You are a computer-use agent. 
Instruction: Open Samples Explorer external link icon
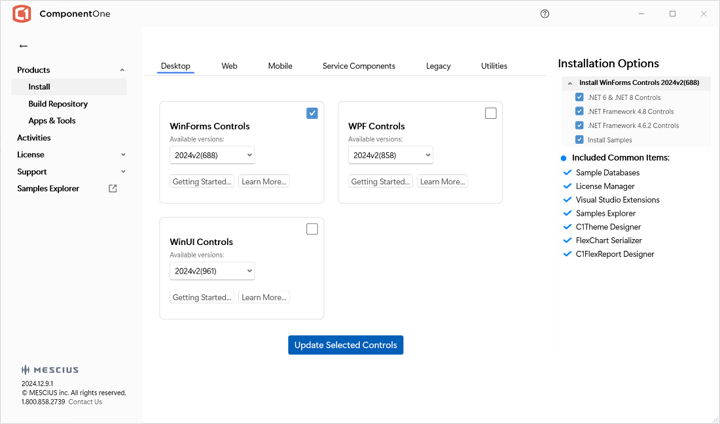point(113,189)
